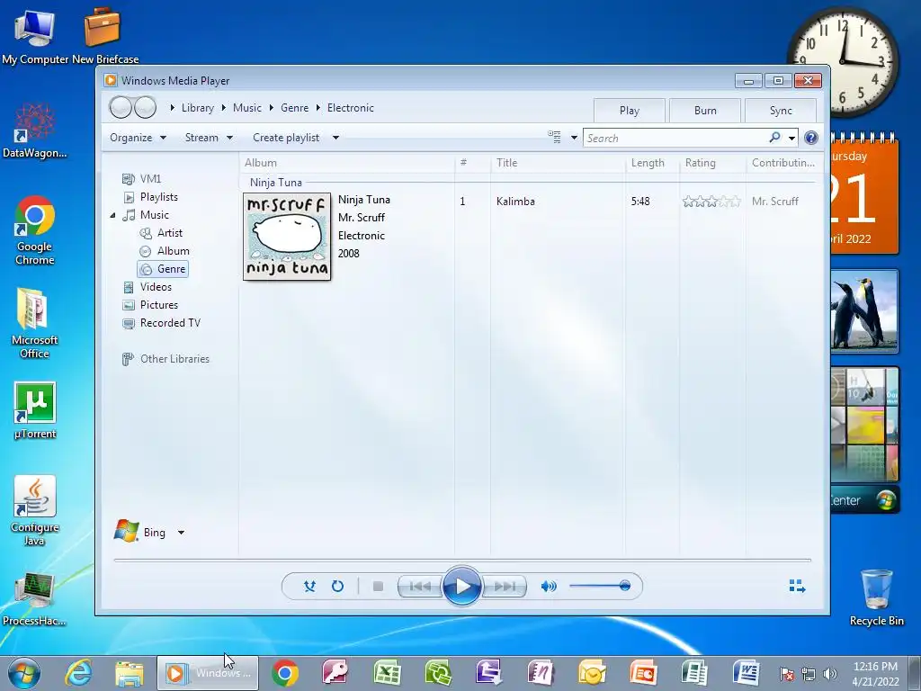
Task: Sort by the Rating column header
Action: click(x=713, y=163)
